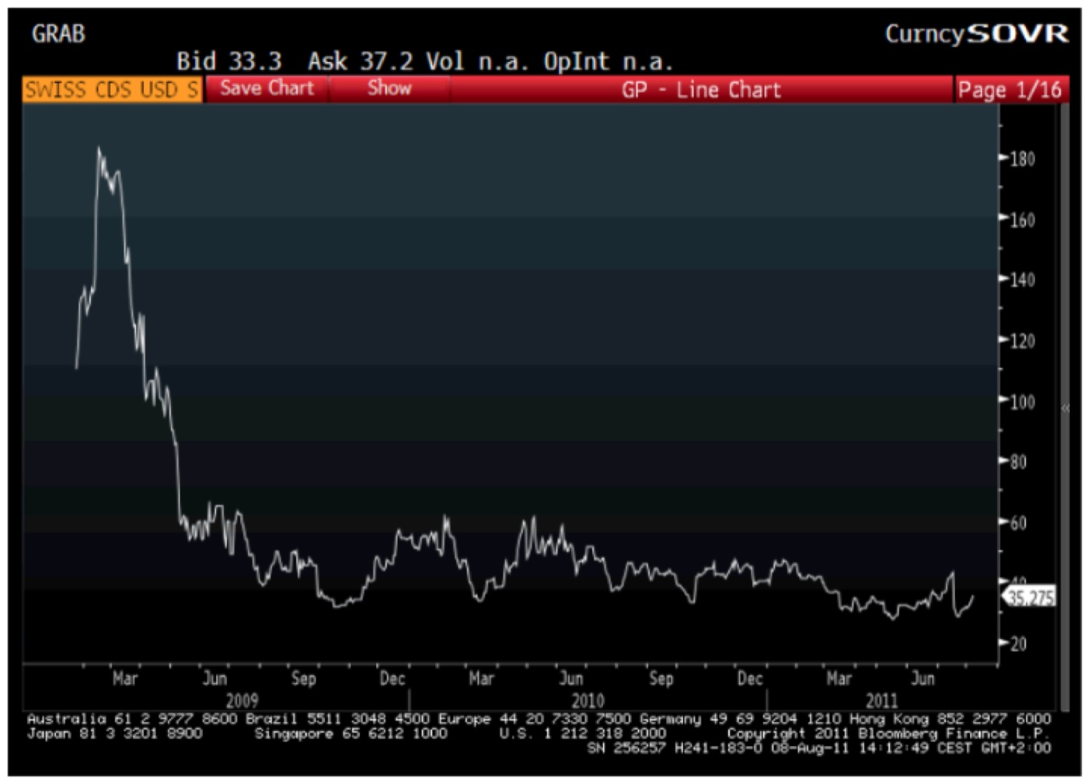Click the 2009 year label on time axis
The image size is (1088, 784).
(242, 699)
